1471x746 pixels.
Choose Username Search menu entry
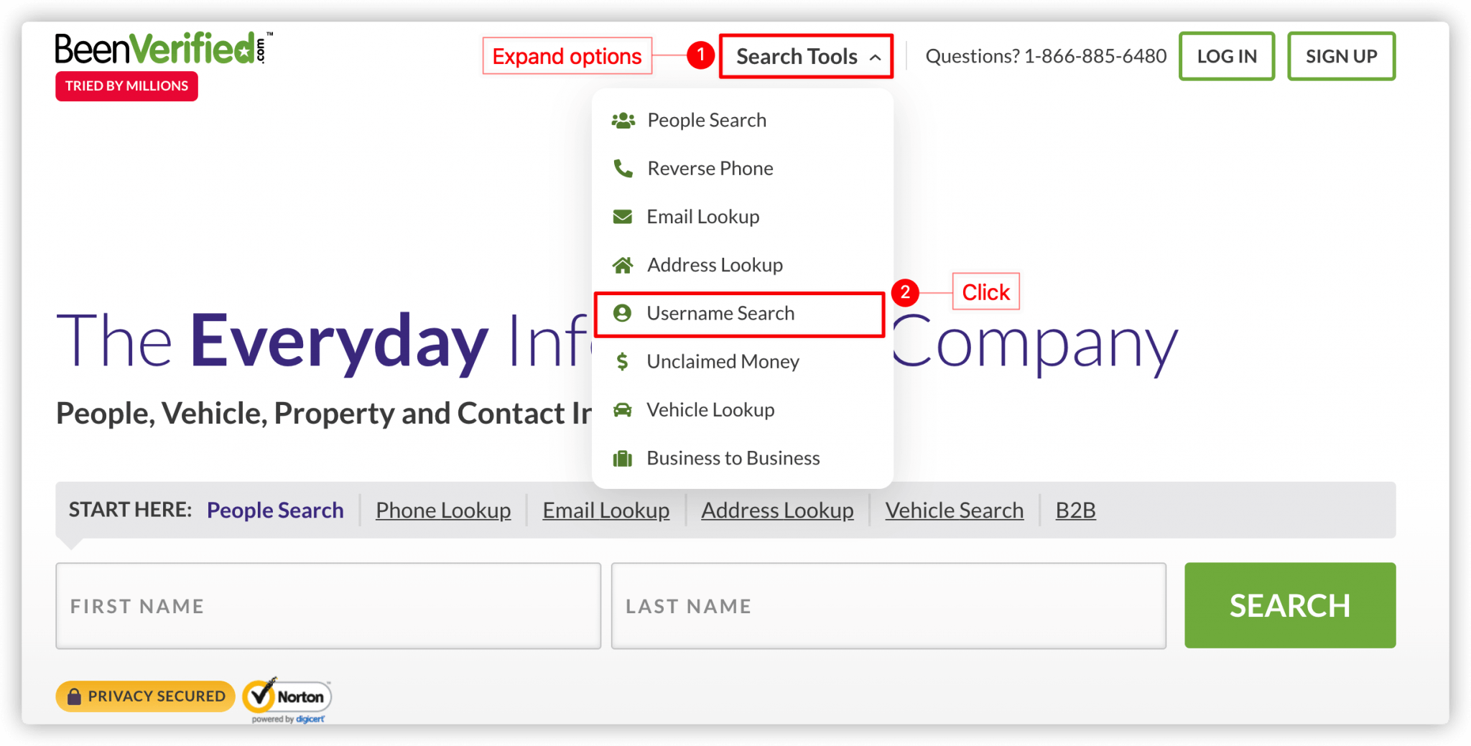click(x=740, y=314)
